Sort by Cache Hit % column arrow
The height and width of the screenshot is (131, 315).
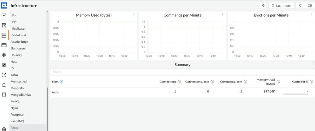click(x=311, y=82)
